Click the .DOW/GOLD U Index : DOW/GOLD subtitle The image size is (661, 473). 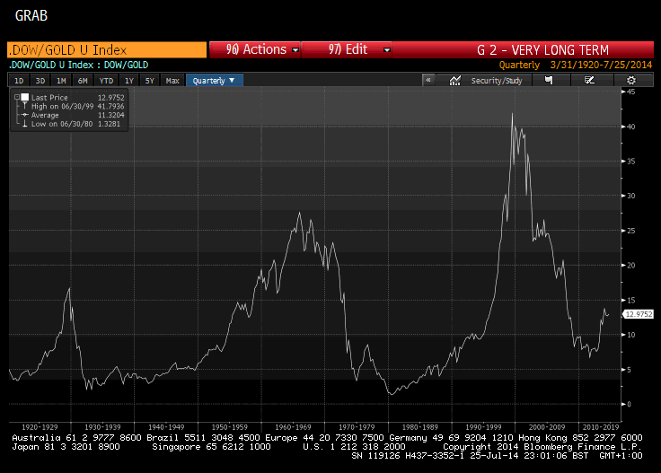click(x=79, y=65)
